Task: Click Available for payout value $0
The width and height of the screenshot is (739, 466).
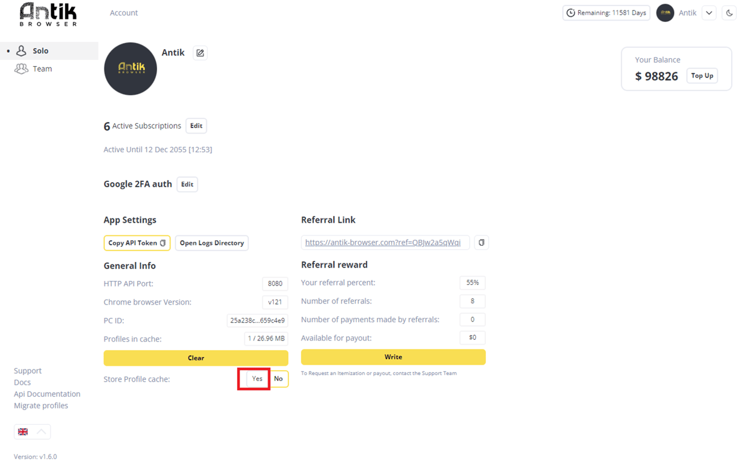Action: click(x=473, y=337)
